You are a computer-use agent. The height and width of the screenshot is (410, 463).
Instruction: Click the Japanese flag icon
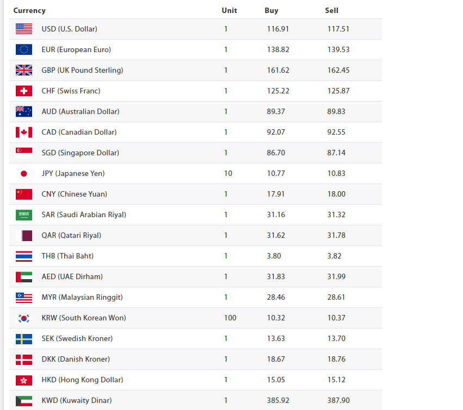point(24,173)
